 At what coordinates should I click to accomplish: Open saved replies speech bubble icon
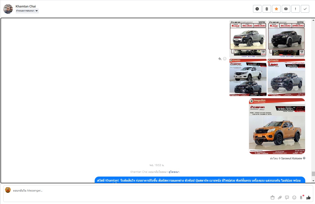tap(287, 198)
